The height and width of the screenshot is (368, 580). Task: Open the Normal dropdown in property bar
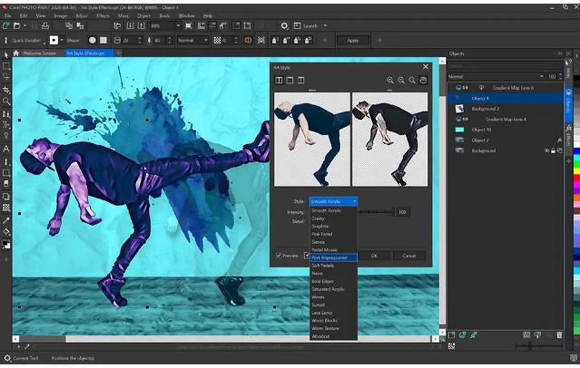(193, 40)
